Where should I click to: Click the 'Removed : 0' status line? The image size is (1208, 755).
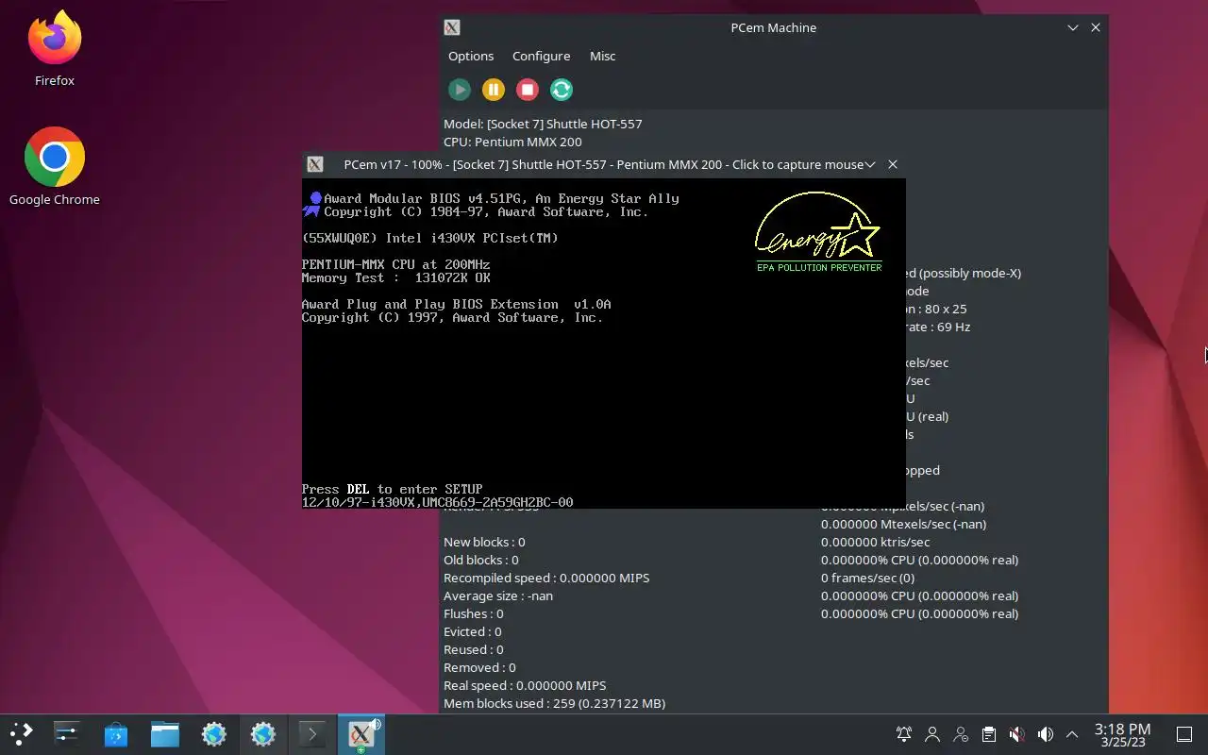point(479,667)
